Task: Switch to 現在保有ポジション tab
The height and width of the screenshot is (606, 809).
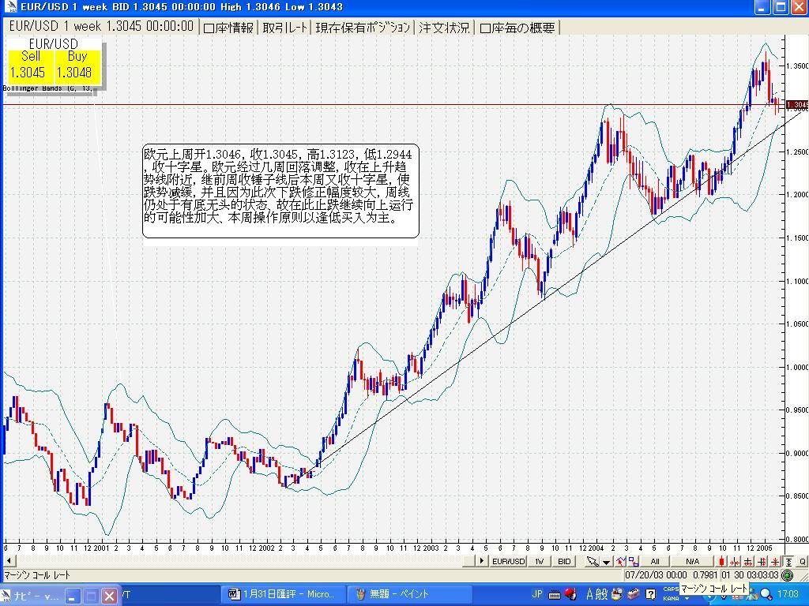Action: [x=363, y=28]
